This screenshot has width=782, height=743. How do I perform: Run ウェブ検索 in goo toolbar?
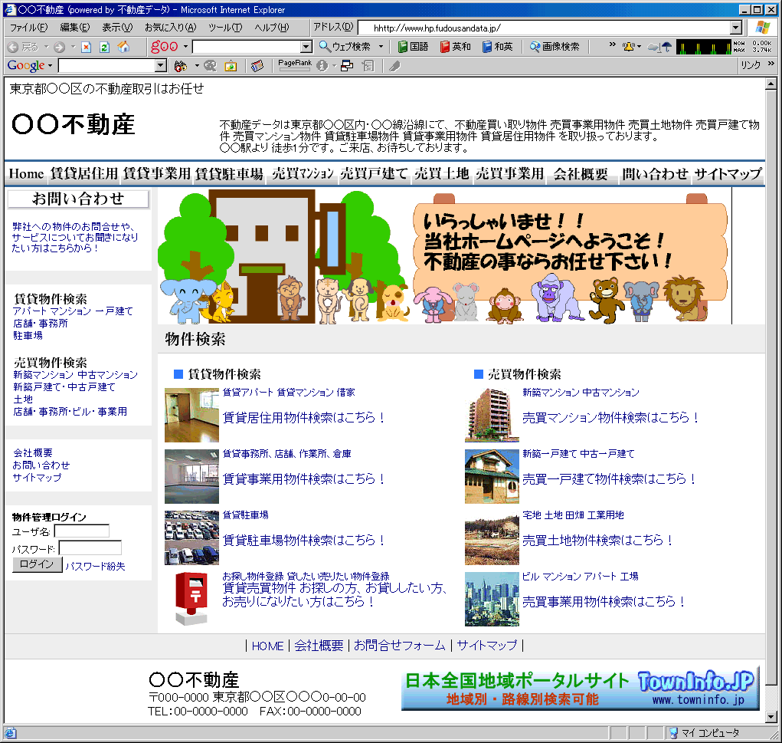click(x=345, y=47)
